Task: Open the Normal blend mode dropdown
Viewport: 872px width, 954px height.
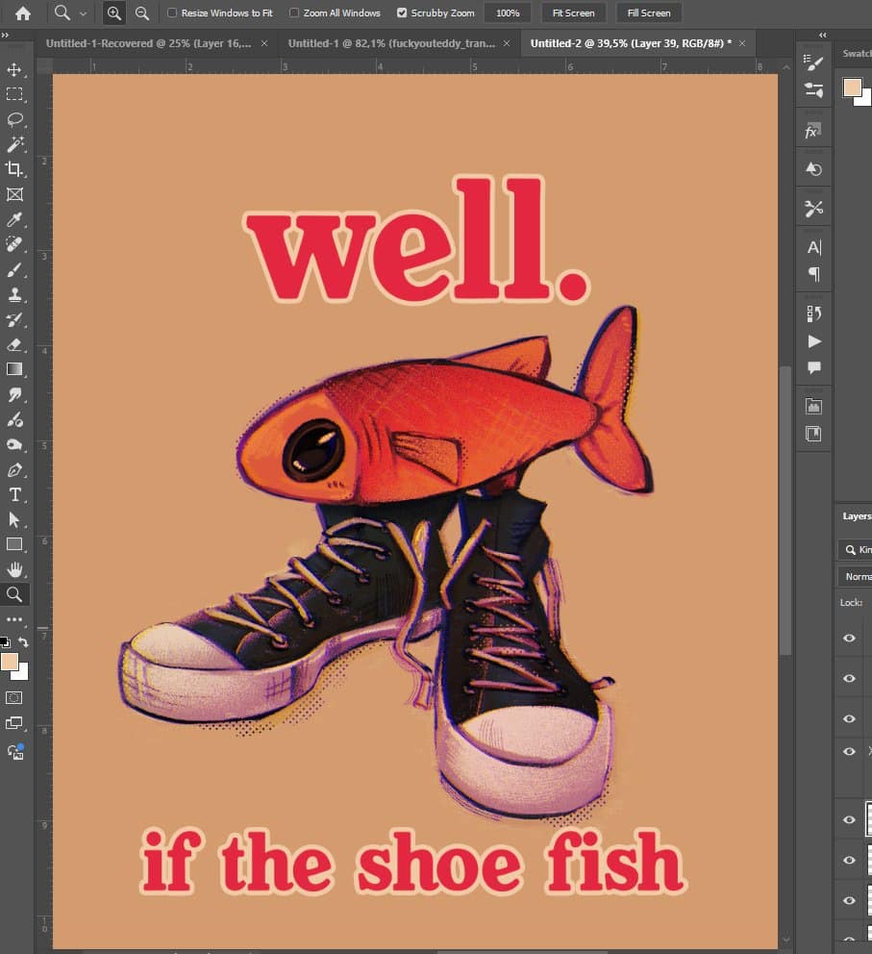Action: [x=855, y=576]
